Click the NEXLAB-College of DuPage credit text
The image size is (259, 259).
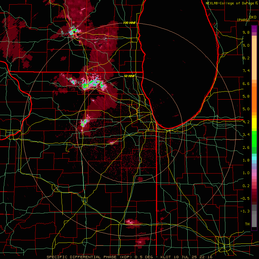[x=230, y=3]
